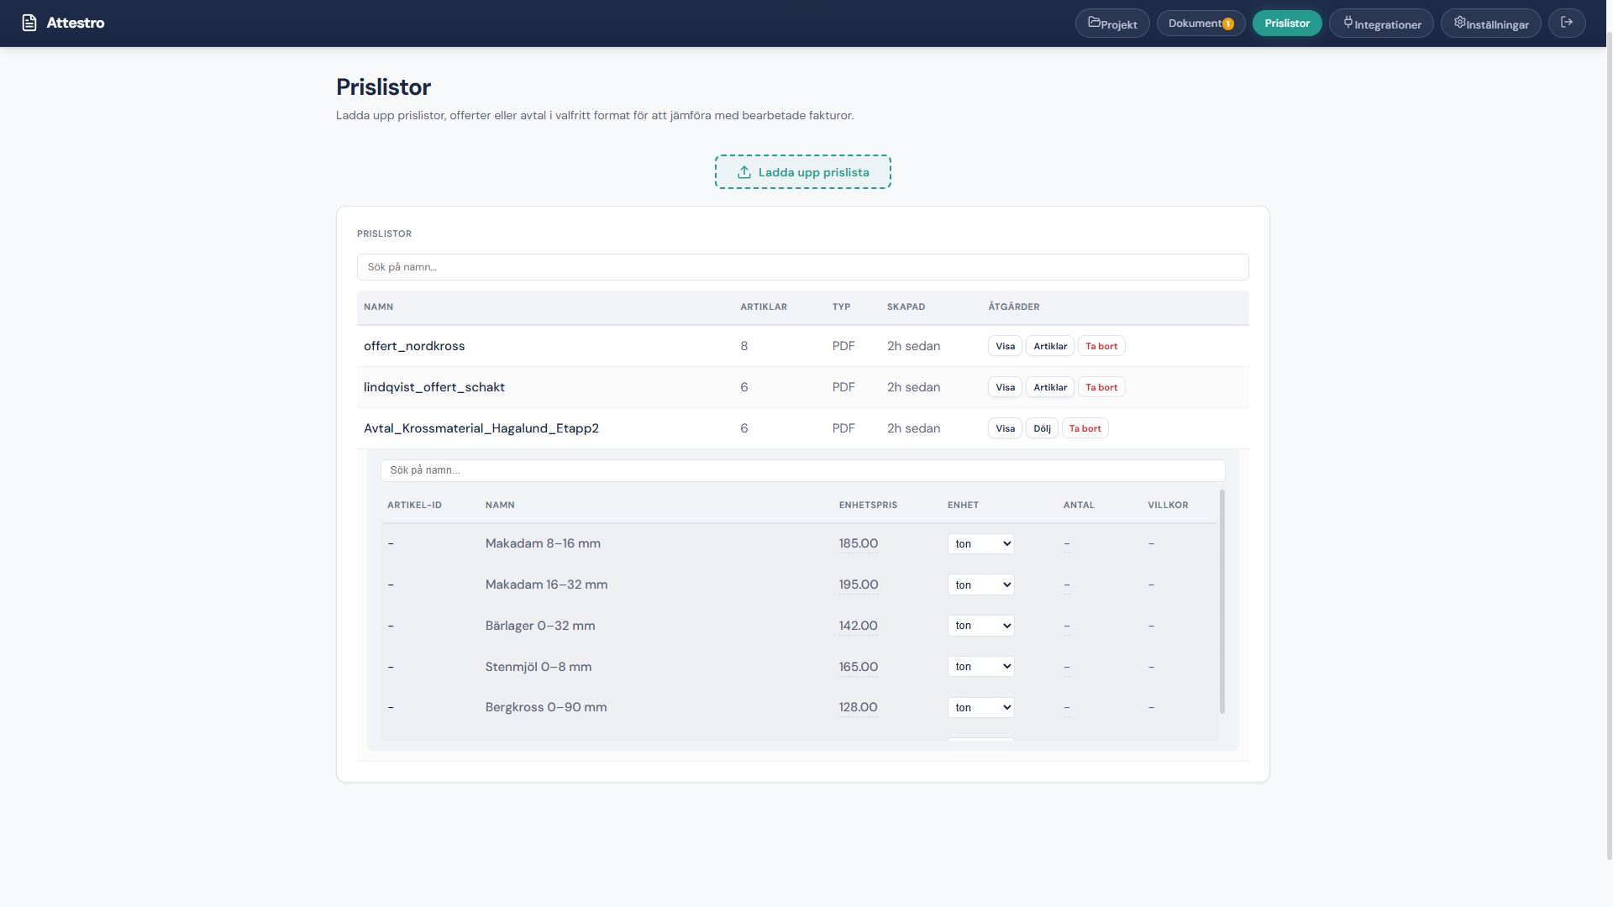Edit the 185.00 unit price value
The width and height of the screenshot is (1613, 907).
[x=858, y=544]
